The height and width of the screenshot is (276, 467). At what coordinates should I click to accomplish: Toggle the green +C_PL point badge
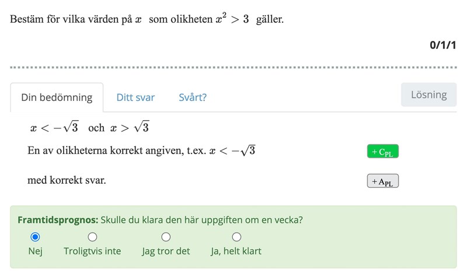click(382, 152)
